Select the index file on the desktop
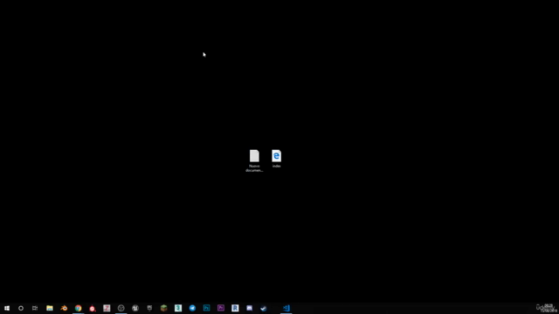The image size is (559, 314). coord(276,159)
